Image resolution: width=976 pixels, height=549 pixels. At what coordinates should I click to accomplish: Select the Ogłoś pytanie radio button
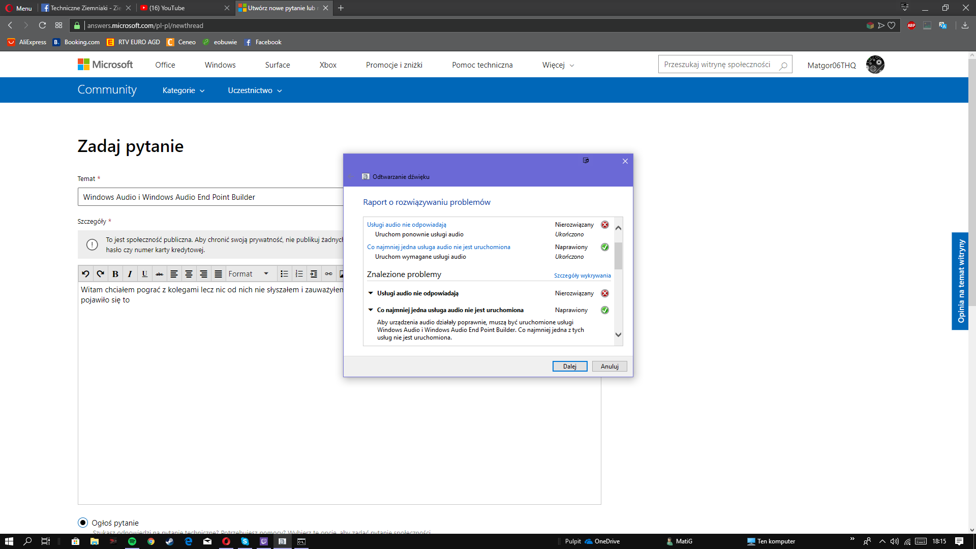point(82,522)
